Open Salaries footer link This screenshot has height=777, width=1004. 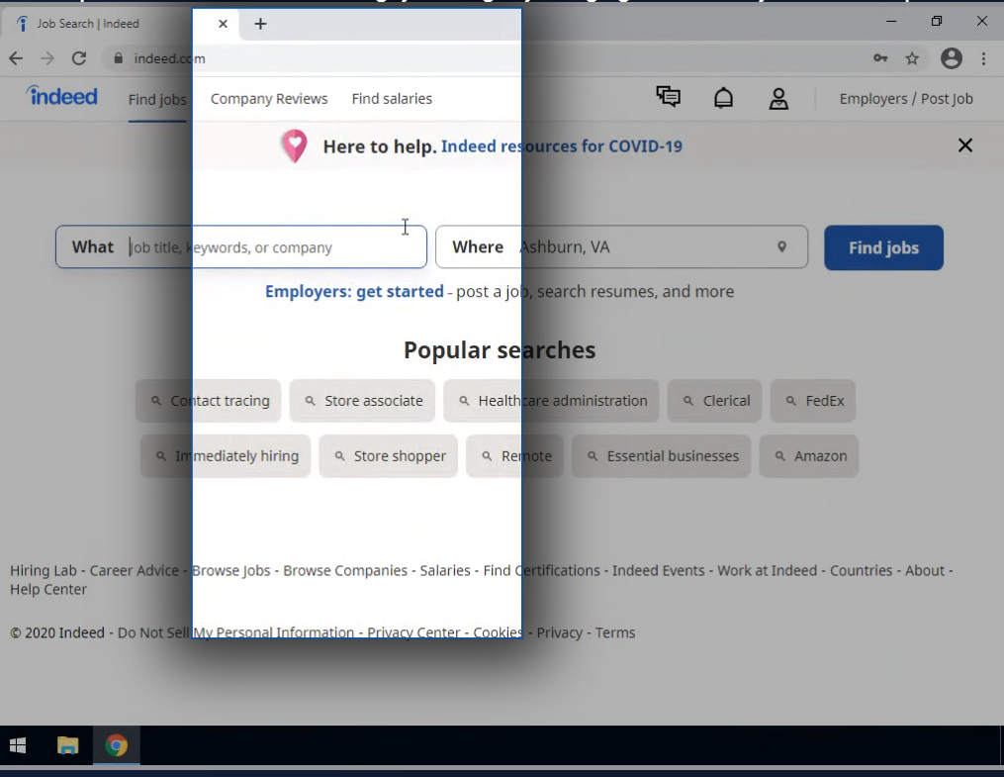(x=445, y=571)
